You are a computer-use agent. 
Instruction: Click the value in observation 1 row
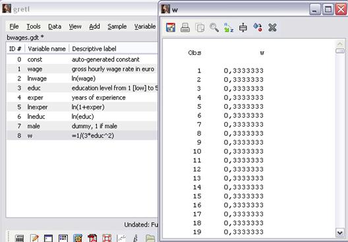243,71
